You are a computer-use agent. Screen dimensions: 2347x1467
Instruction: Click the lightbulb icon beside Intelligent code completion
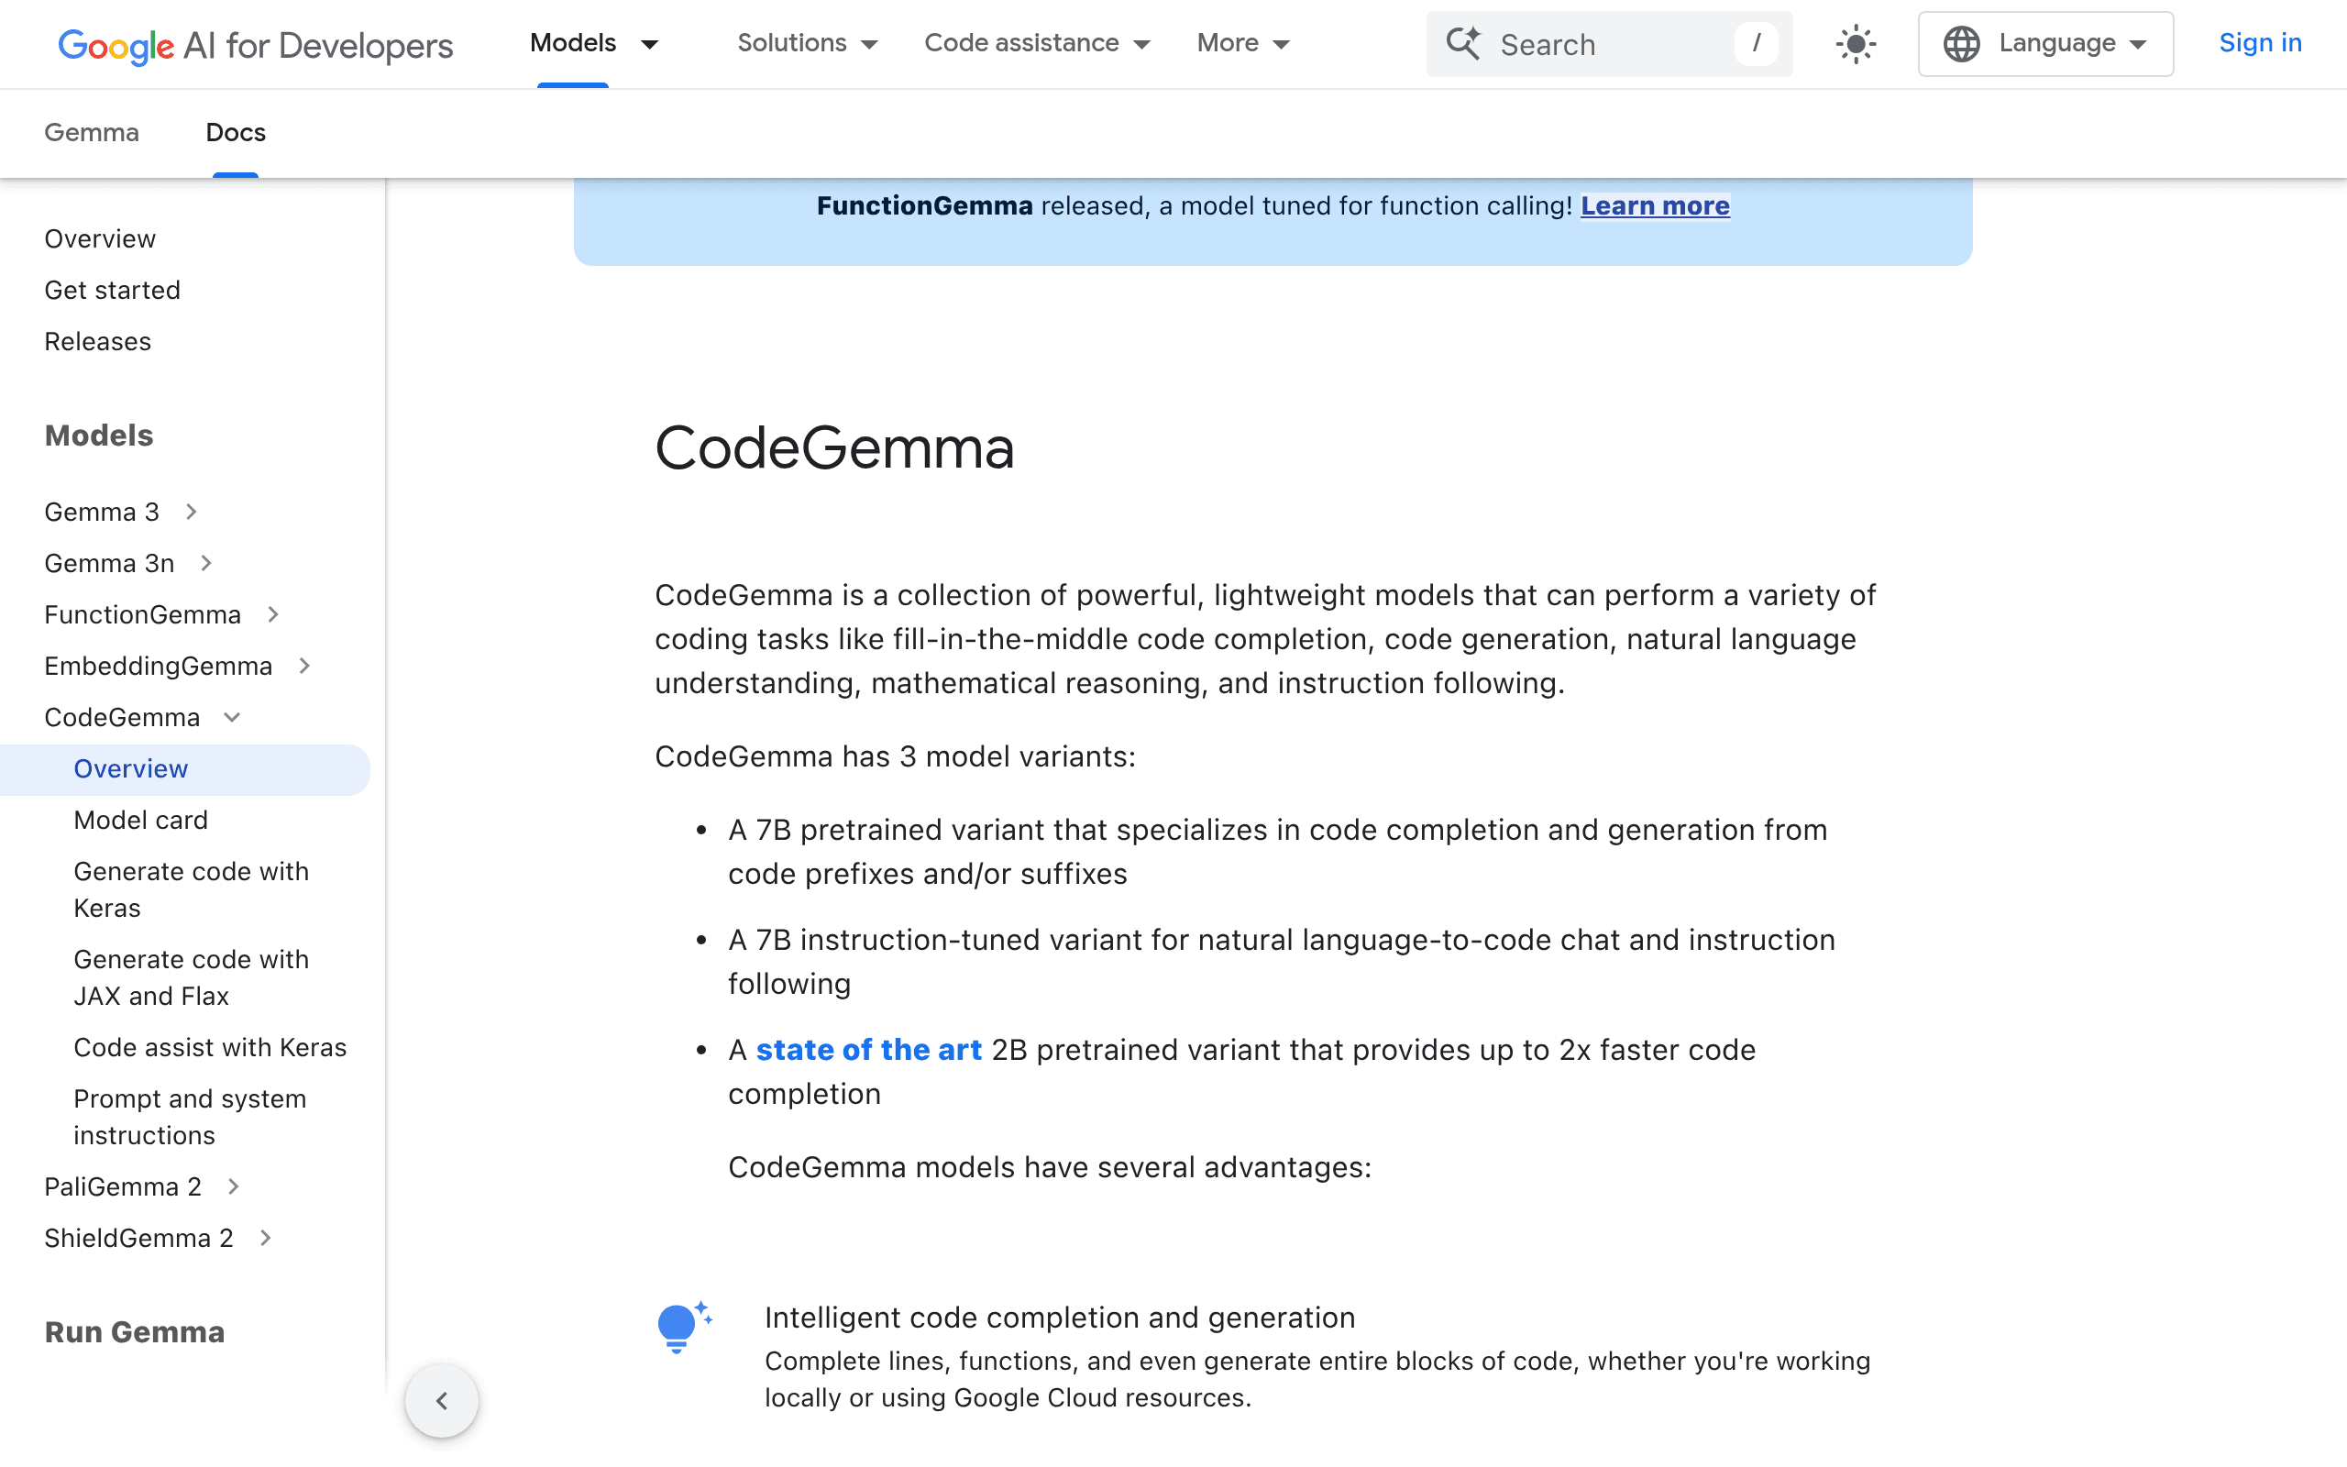[x=684, y=1328]
